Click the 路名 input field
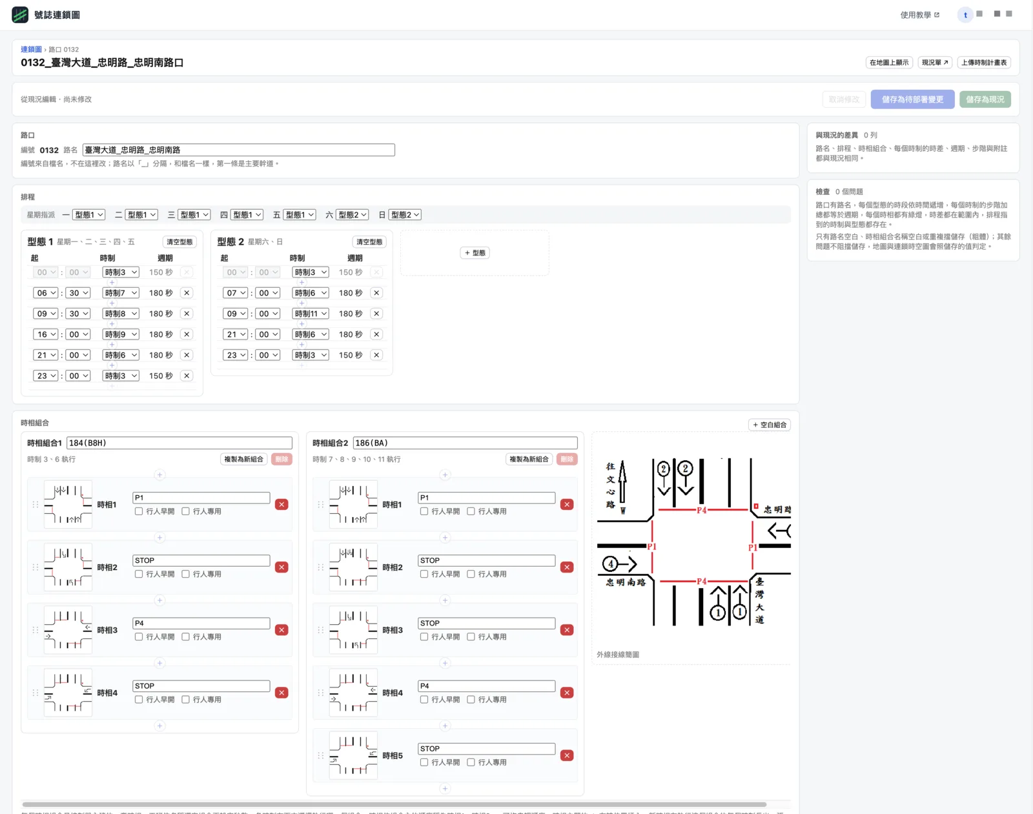 (x=238, y=150)
